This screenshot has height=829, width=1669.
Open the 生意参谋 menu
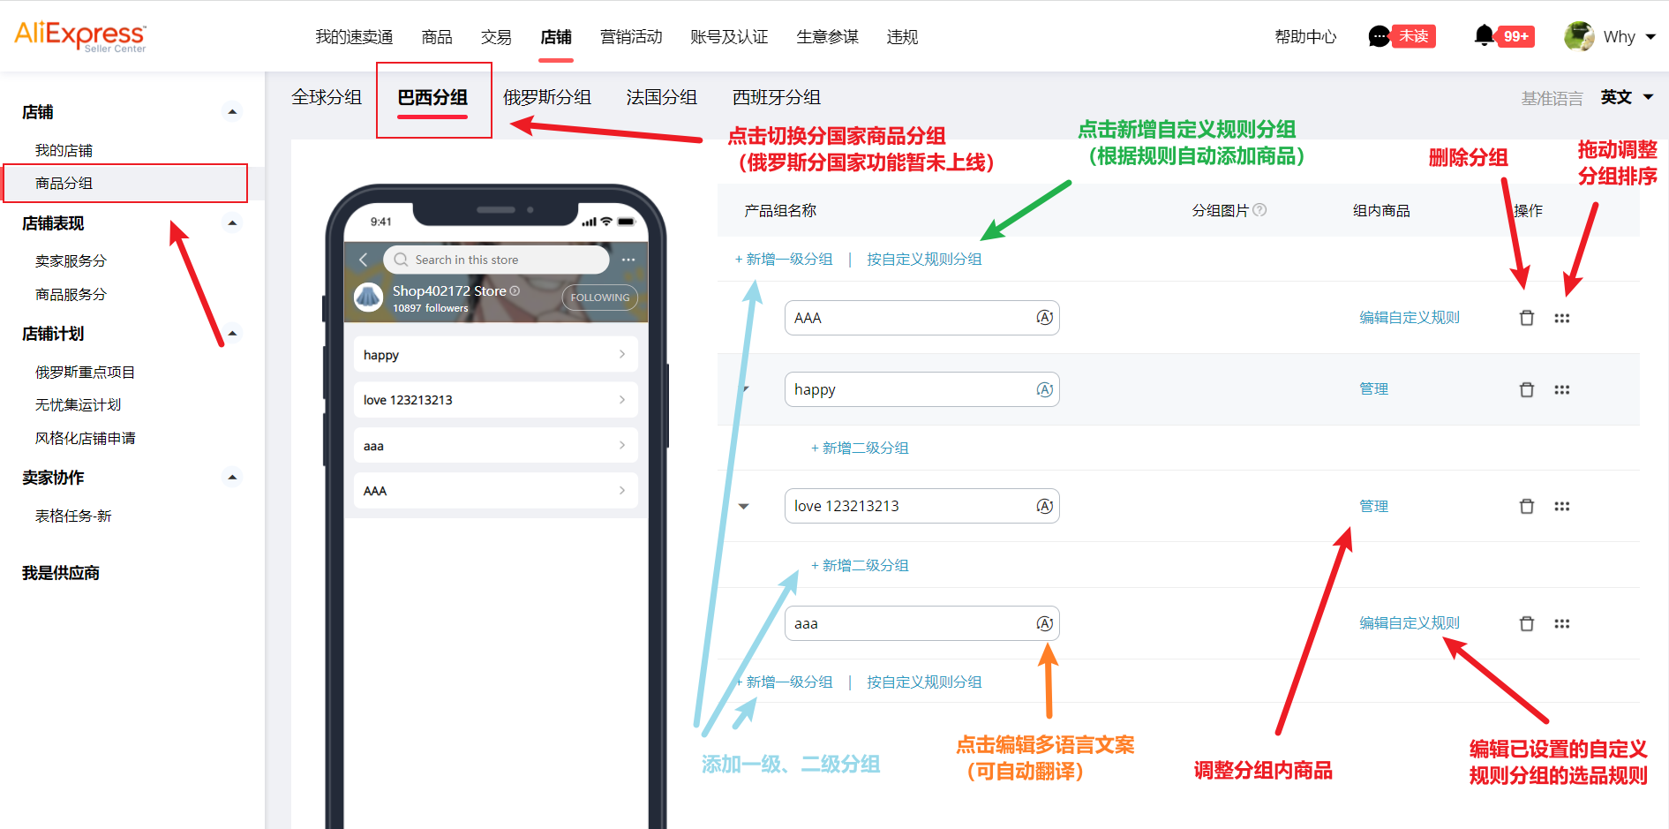click(827, 37)
